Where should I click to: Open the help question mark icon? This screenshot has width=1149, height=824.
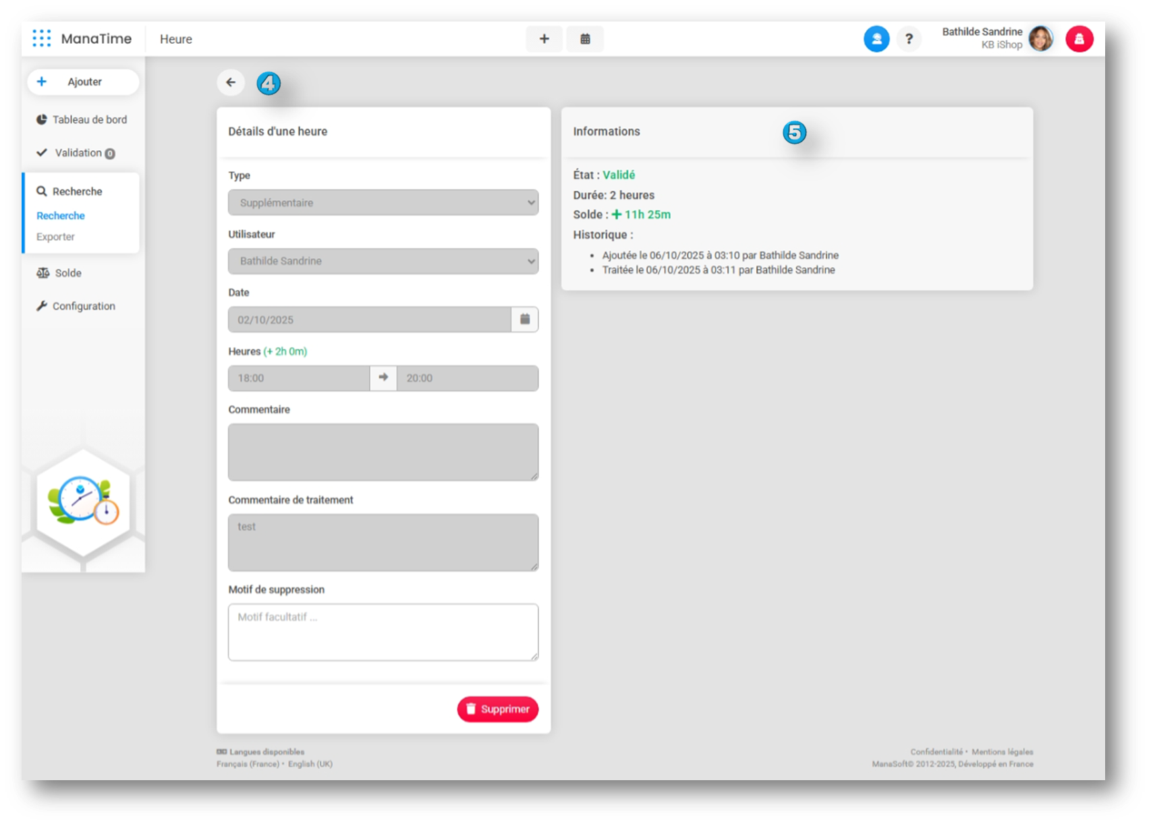pos(909,39)
